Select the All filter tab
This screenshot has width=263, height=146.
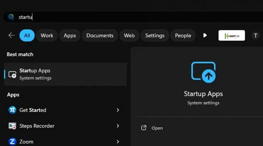coord(27,35)
